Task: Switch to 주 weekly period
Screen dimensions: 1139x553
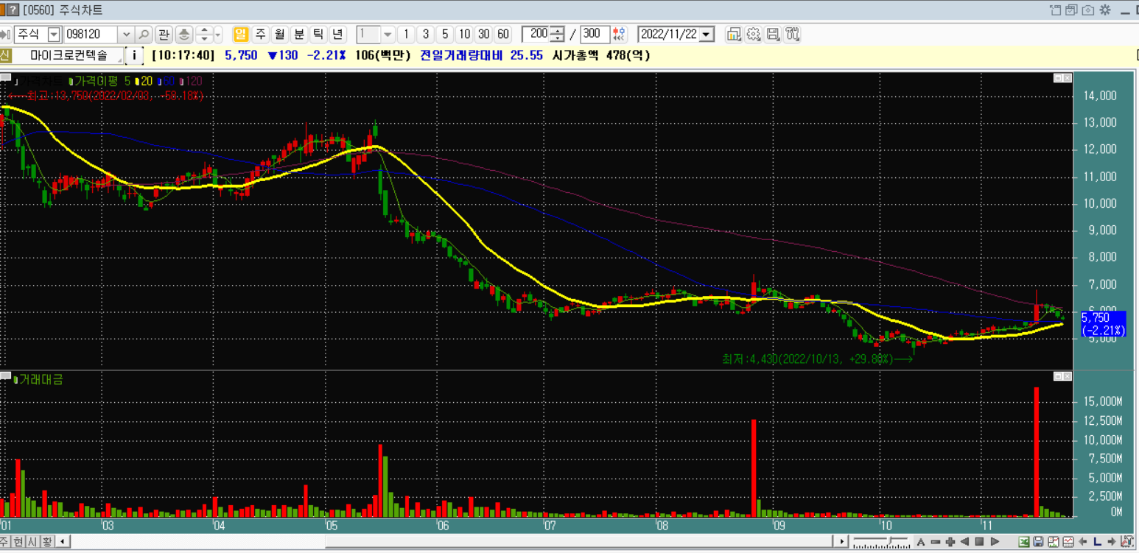Action: click(x=260, y=34)
